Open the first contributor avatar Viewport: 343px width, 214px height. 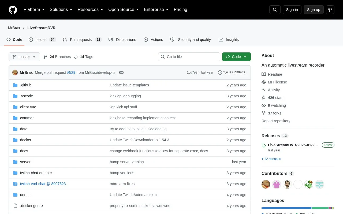(266, 184)
